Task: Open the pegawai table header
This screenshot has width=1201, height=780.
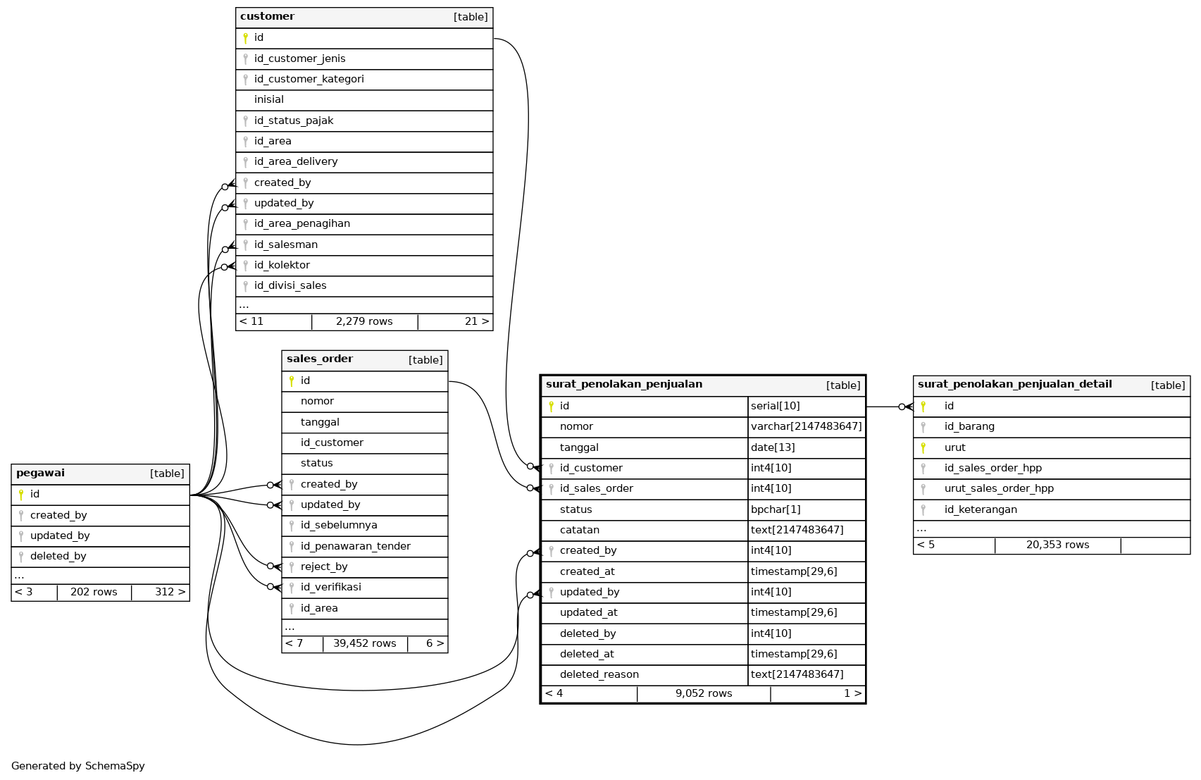Action: [40, 473]
